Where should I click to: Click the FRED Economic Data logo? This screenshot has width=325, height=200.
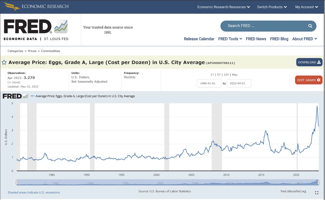pos(36,30)
